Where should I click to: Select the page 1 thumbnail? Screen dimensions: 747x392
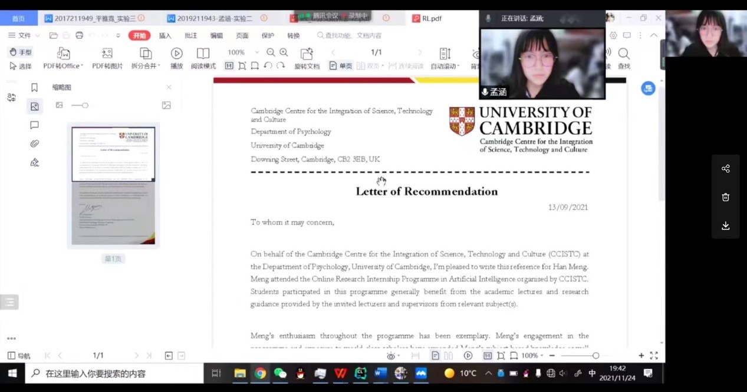coord(113,185)
